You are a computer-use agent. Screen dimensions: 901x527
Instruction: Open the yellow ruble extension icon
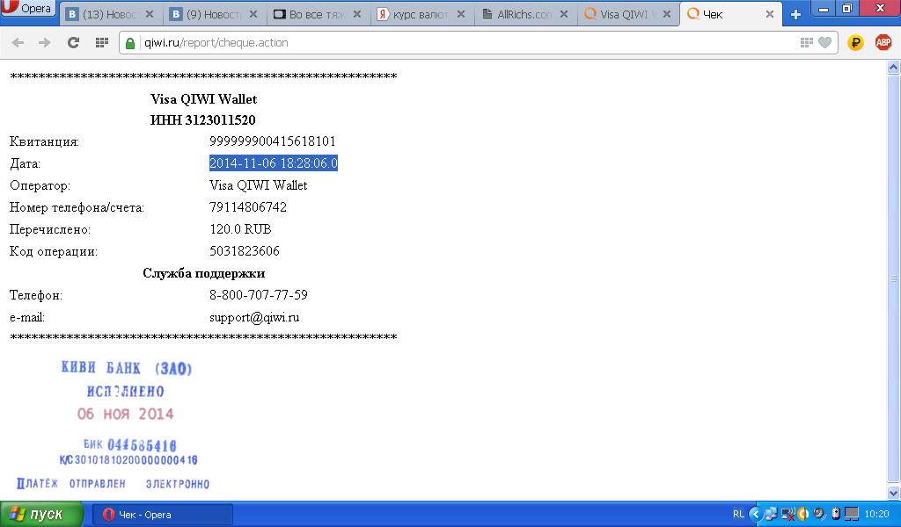pyautogui.click(x=855, y=42)
